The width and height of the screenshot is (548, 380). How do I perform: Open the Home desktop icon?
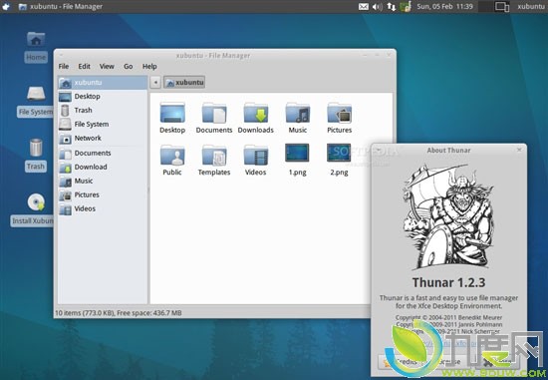coord(36,47)
